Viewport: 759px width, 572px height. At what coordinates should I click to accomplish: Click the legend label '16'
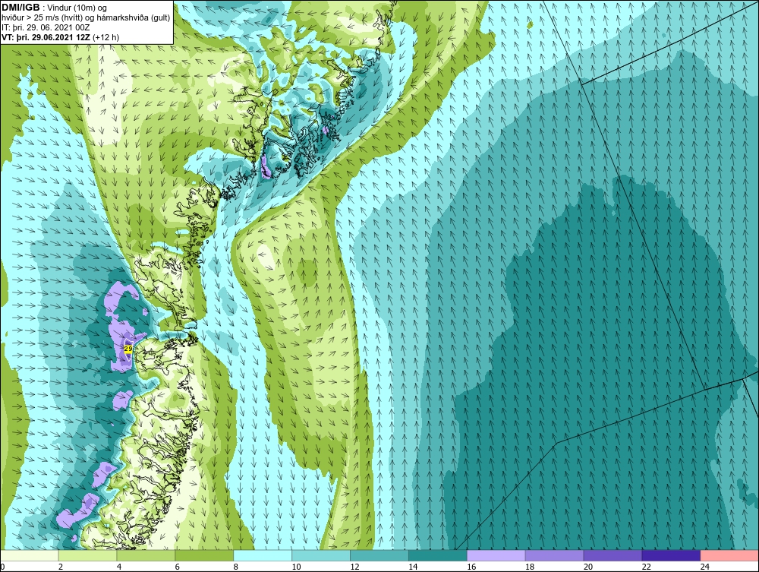point(471,567)
